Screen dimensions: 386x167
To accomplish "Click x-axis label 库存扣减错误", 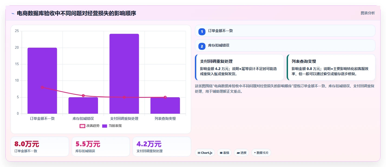I will pos(83,119).
